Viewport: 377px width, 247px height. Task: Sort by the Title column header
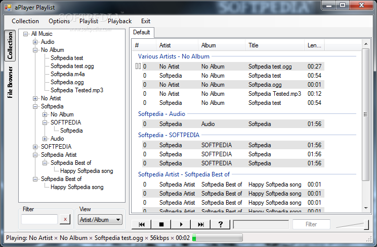[275, 45]
